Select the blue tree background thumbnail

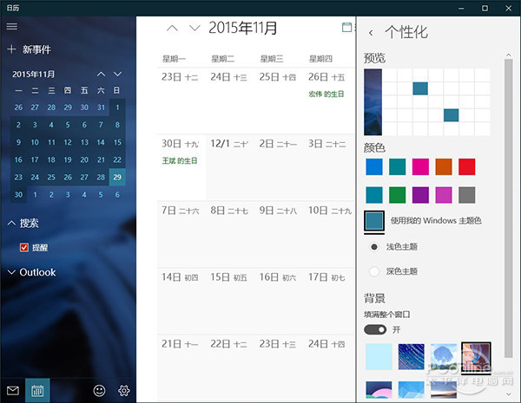(444, 357)
